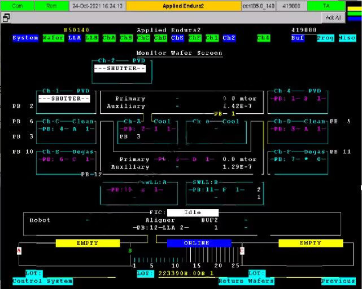Click the Ch-2 PVD SHUTTER field
The height and width of the screenshot is (289, 362).
coord(119,68)
